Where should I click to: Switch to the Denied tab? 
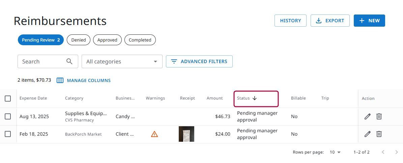pos(79,40)
